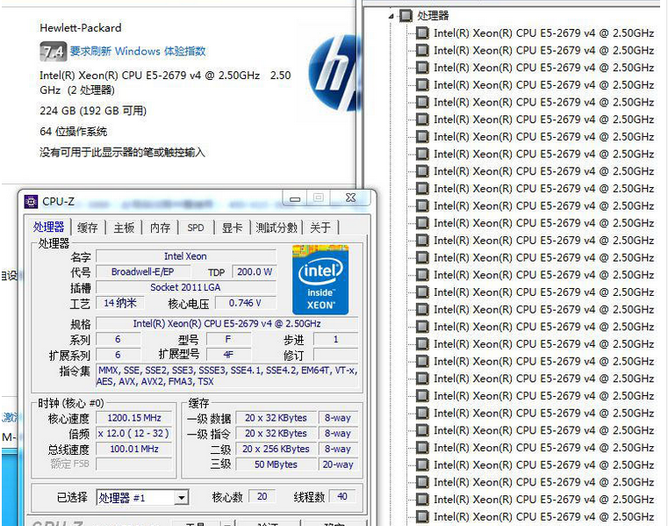Open the 内存 tab

tap(160, 227)
